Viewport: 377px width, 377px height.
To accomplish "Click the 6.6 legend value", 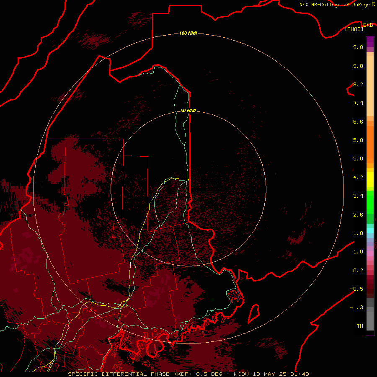I will pyautogui.click(x=358, y=121).
